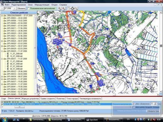Click the track list horizontal scrollbar thumb
This screenshot has height=122, width=163.
coord(19,107)
